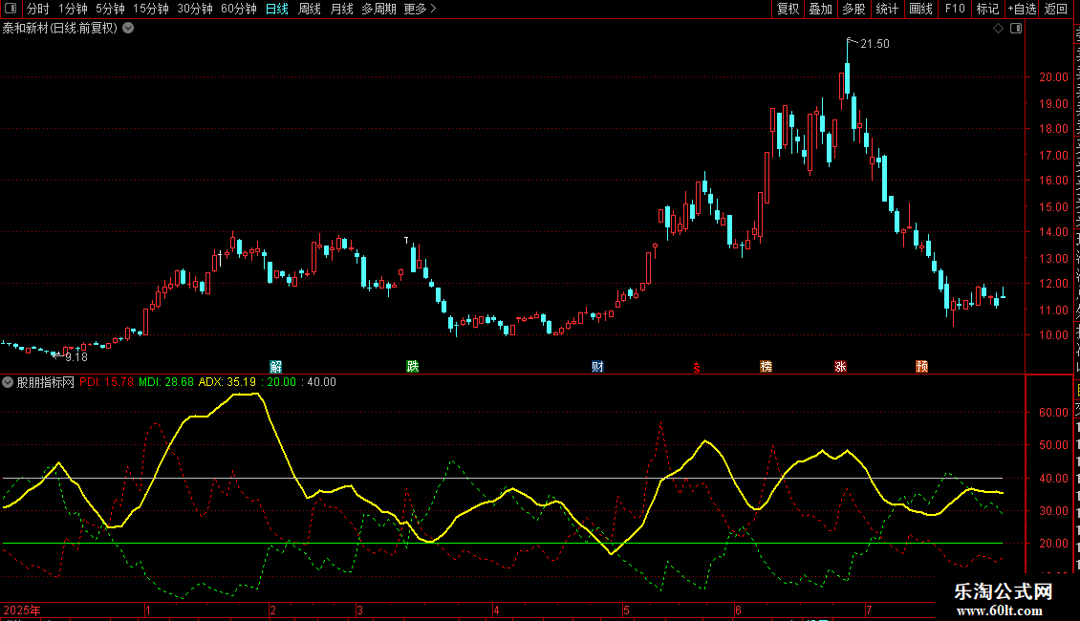
Task: Switch to 周线 weekly chart
Action: 310,9
